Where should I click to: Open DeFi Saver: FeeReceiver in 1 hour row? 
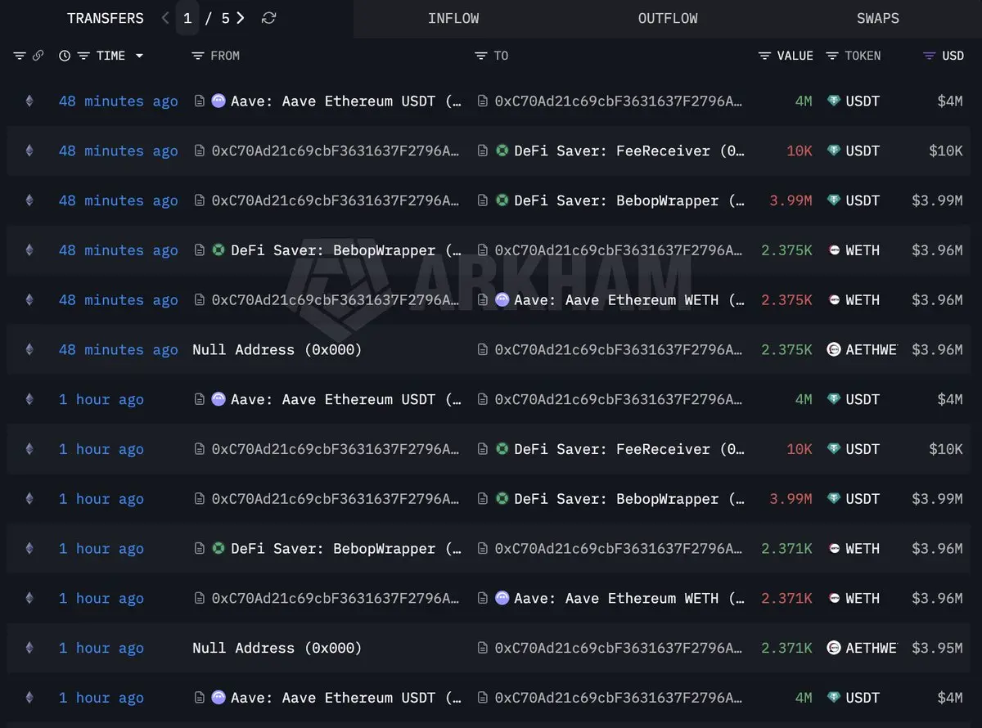[629, 450]
